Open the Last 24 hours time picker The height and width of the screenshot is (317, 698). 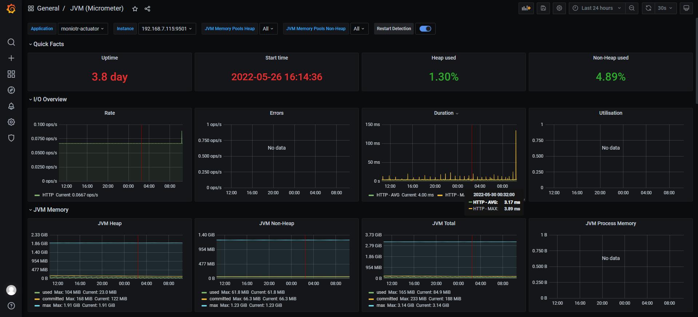point(597,8)
